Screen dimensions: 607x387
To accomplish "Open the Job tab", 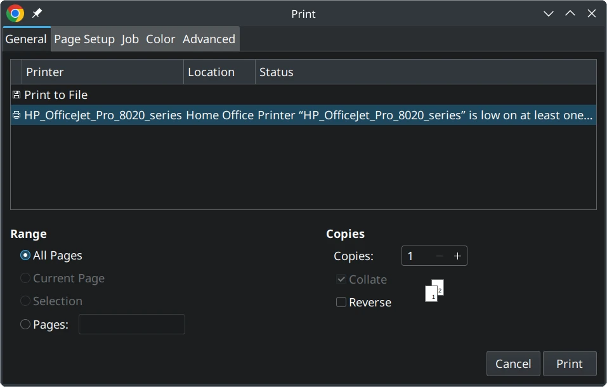I will 130,39.
